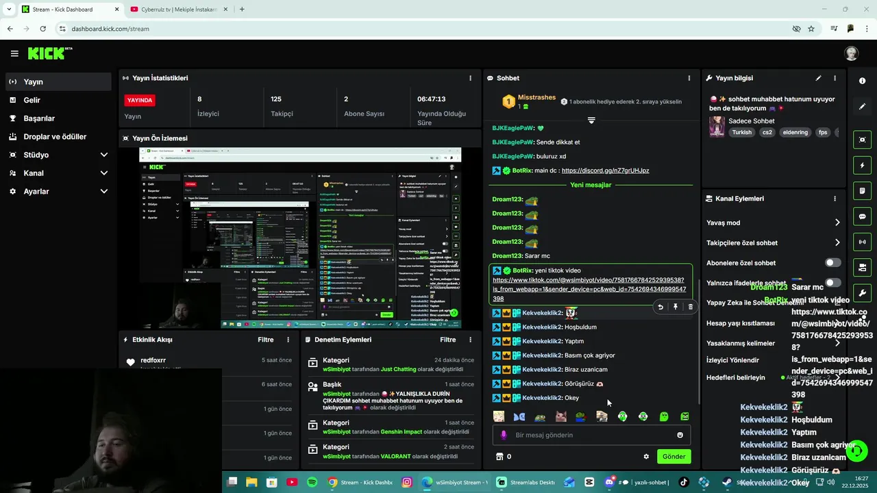877x493 pixels.
Task: Expand the Kanal sidebar section
Action: (x=104, y=173)
